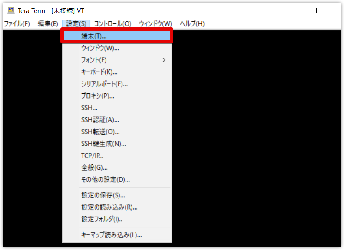Select SSH鍵生成(N)... entry

[117, 144]
